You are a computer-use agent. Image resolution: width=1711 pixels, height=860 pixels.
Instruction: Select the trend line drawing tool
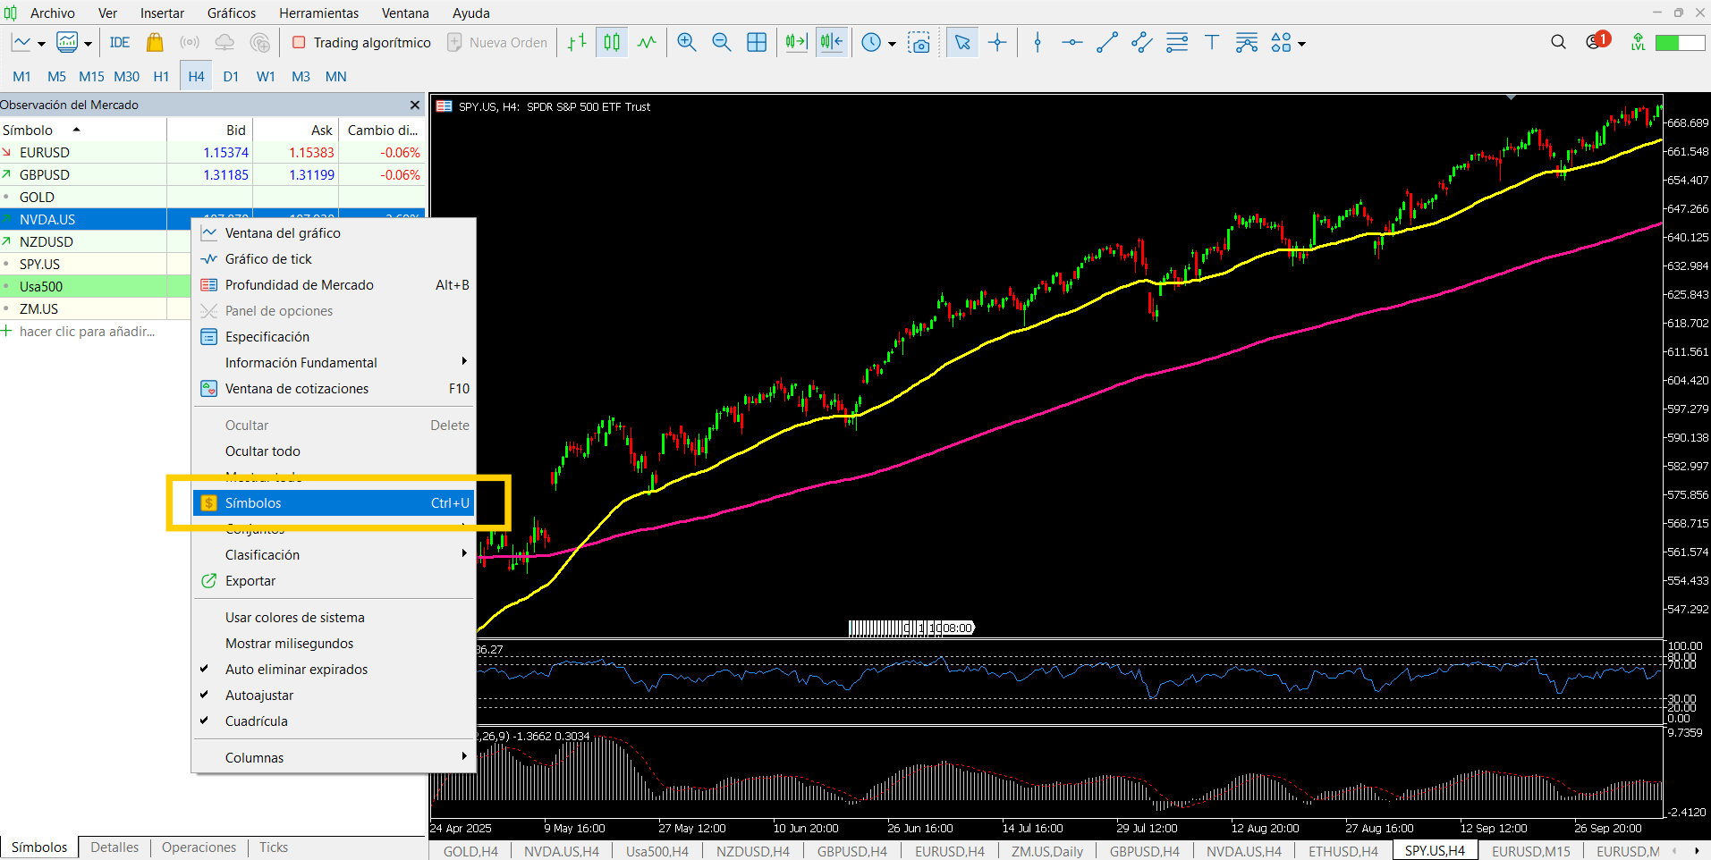[x=1106, y=43]
